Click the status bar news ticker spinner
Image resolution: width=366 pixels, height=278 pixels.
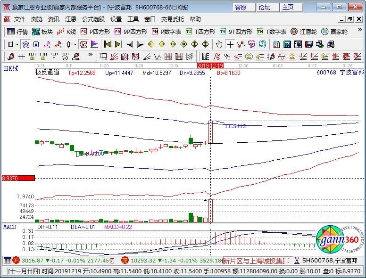tap(289, 260)
